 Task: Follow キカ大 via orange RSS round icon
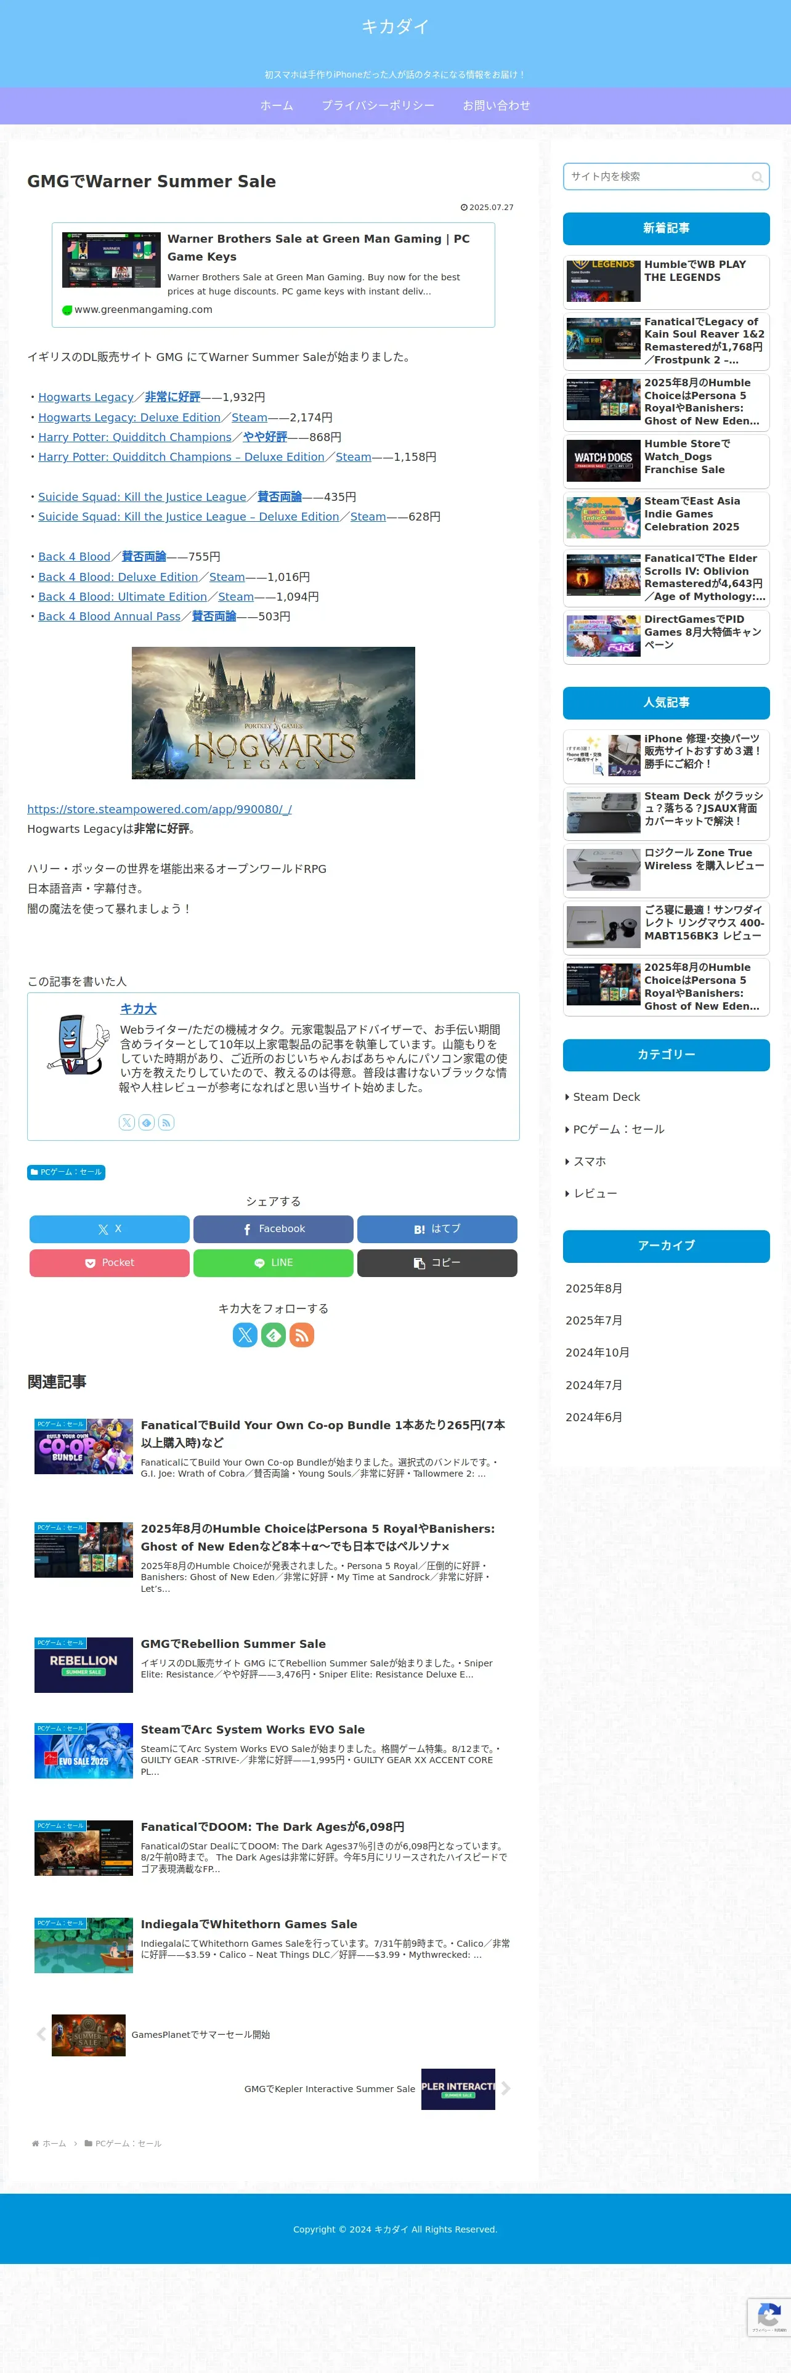(302, 1335)
